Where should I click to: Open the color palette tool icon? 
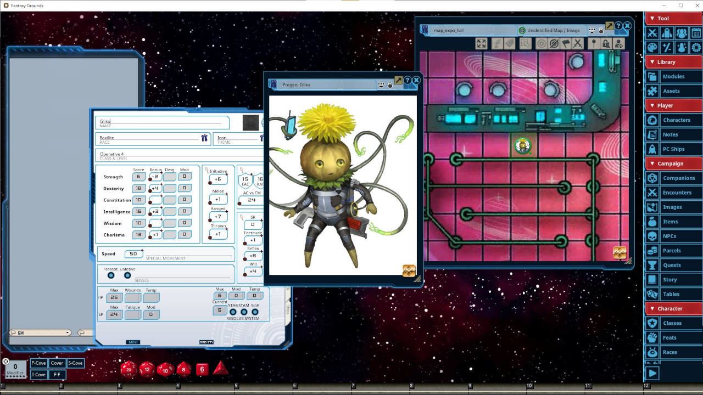pos(652,48)
